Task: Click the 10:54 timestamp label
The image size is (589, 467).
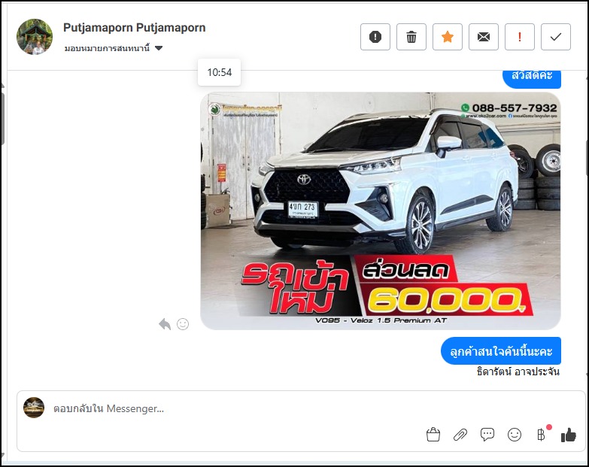Action: (220, 72)
